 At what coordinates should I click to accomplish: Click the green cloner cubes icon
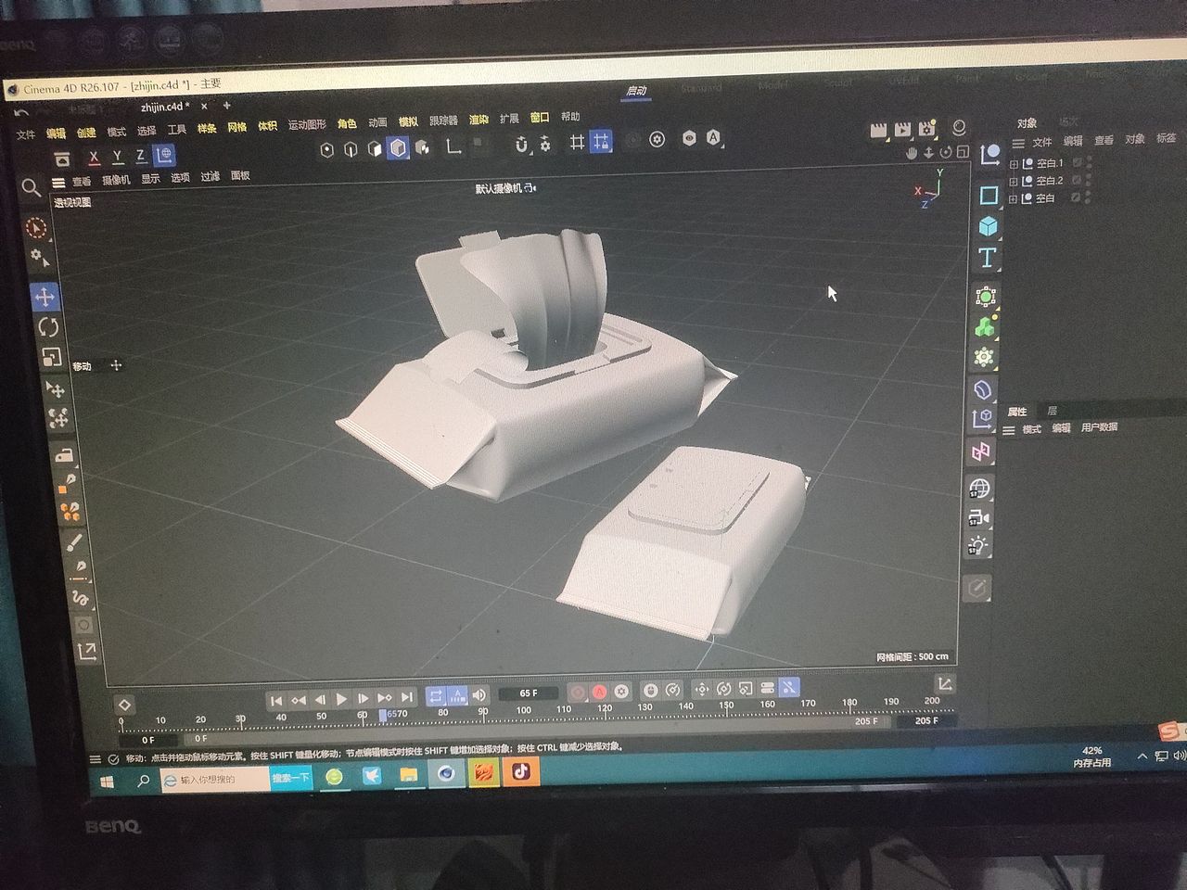pos(986,326)
